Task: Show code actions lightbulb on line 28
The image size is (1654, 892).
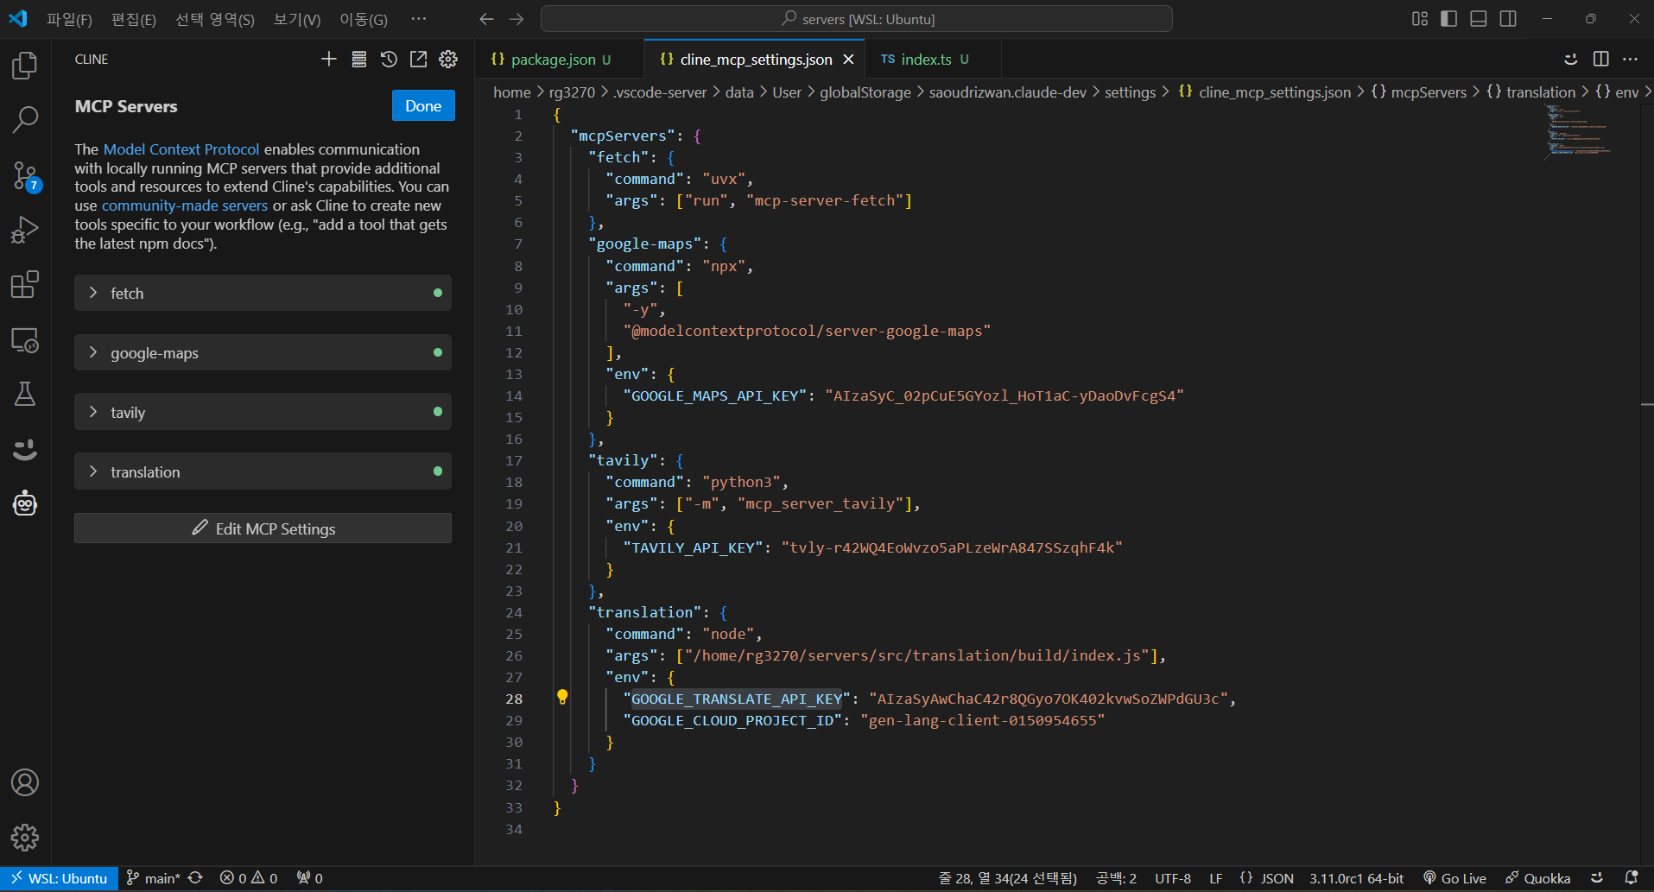Action: click(x=562, y=697)
